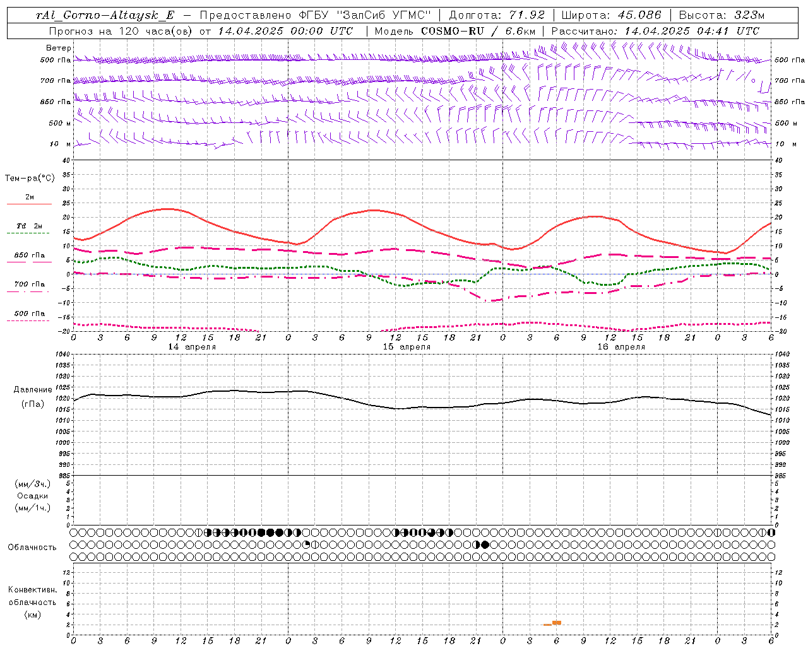Click the 'Облачность' cloud cover label

click(32, 548)
